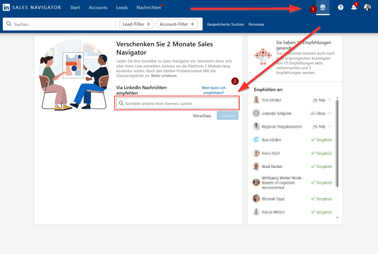The image size is (378, 254).
Task: Click the first recommended contact's avatar
Action: click(256, 100)
